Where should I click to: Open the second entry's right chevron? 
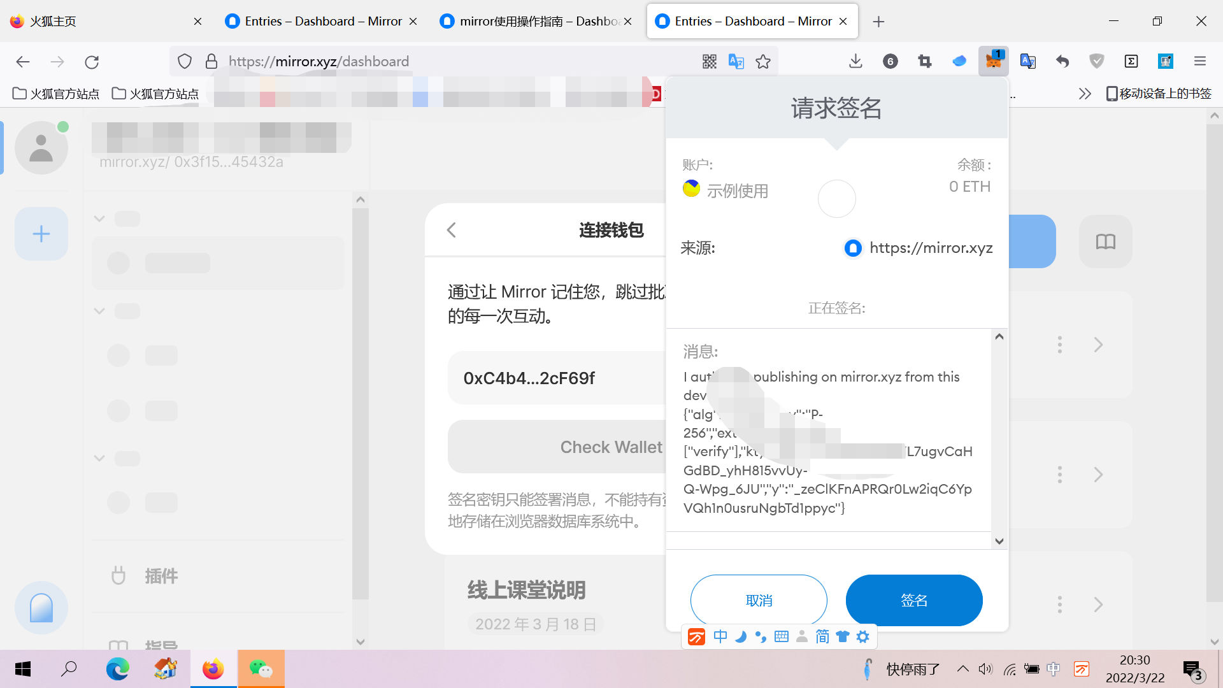[1098, 475]
